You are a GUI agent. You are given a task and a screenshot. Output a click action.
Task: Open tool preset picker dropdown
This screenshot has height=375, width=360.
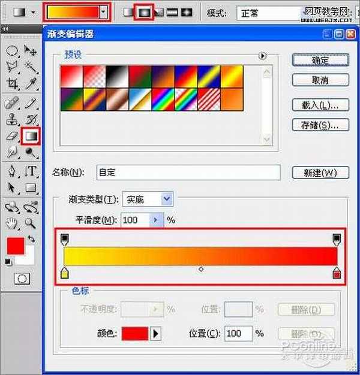(33, 12)
